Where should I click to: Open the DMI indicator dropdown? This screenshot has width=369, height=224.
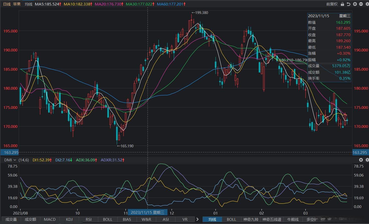pyautogui.click(x=10, y=160)
